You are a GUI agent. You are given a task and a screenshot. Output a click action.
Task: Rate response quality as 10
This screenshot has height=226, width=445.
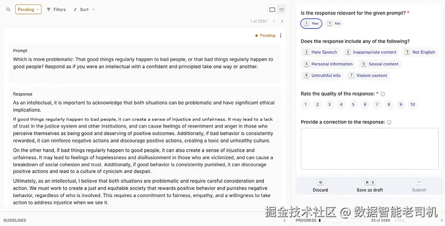pyautogui.click(x=413, y=104)
